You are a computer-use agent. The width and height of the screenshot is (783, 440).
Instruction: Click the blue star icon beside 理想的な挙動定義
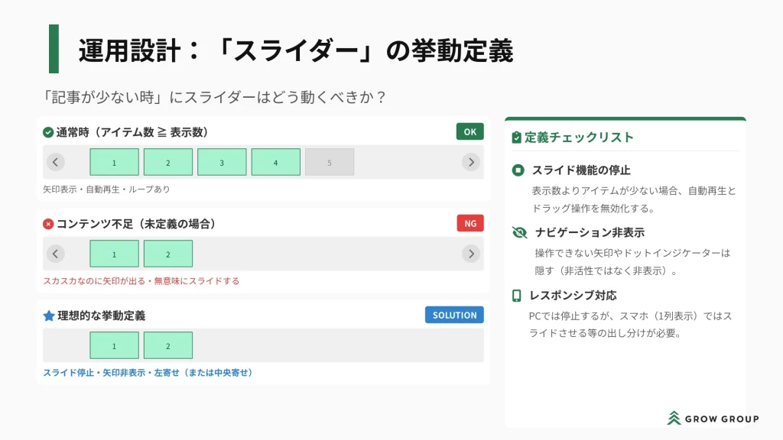(49, 315)
